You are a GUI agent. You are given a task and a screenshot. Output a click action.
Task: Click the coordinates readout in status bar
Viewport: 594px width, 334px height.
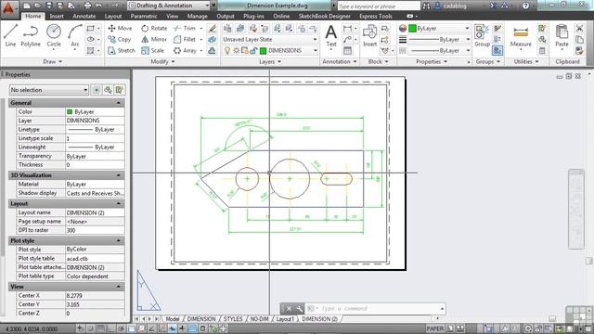pyautogui.click(x=32, y=329)
